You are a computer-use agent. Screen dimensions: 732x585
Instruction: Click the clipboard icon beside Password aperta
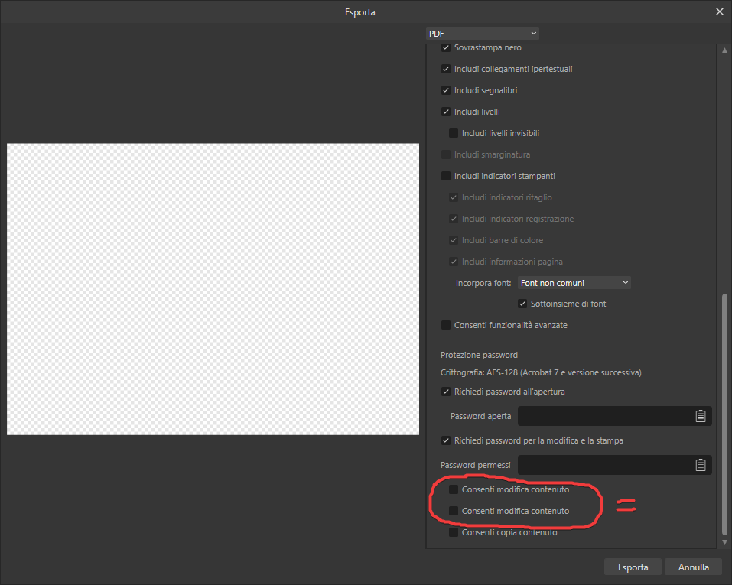700,416
